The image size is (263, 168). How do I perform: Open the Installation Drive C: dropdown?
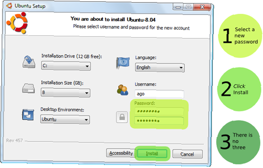(x=66, y=66)
